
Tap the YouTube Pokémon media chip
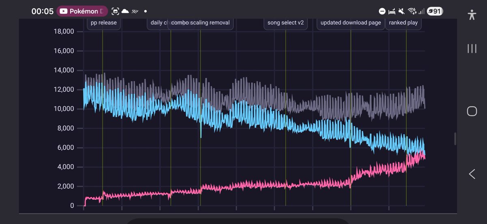point(82,11)
